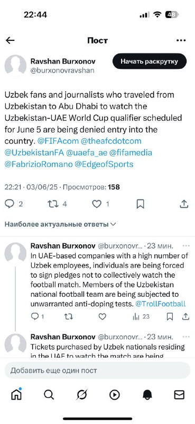Expand 'Наиболее актуальные ответы' sort dropdown
This screenshot has height=424, width=195.
point(60,224)
